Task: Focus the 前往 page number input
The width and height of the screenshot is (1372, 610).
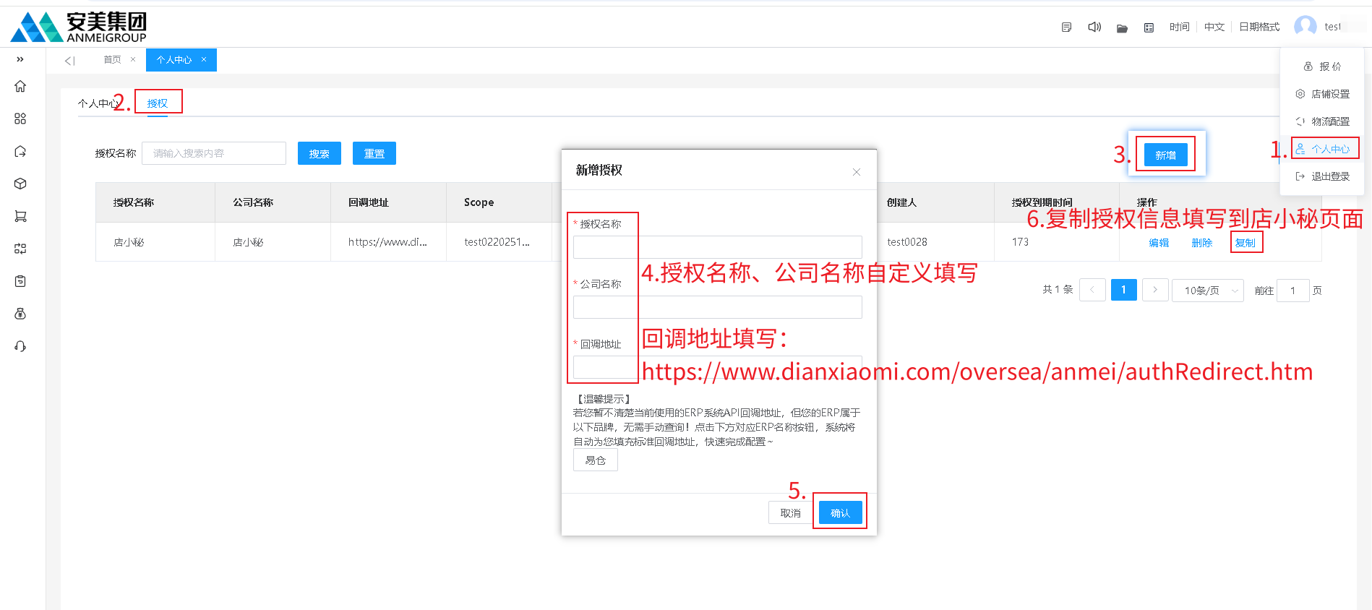Action: pyautogui.click(x=1293, y=291)
